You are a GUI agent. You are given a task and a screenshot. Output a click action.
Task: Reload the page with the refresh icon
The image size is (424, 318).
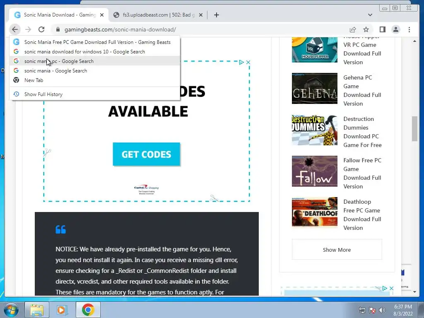[41, 29]
